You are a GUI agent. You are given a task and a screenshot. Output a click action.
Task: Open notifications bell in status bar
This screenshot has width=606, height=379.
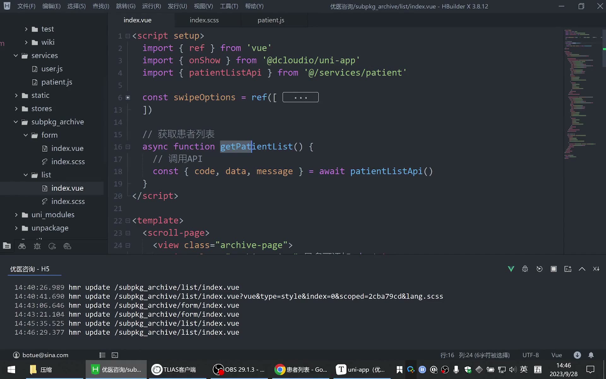591,355
